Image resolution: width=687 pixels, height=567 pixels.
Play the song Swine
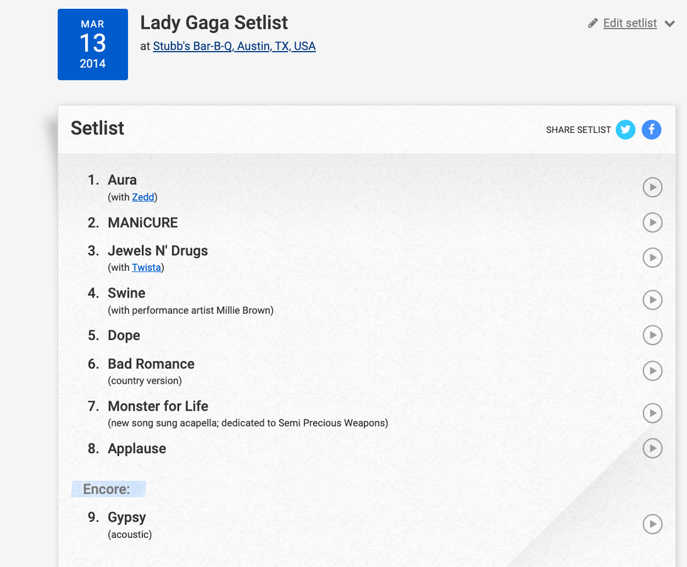click(652, 300)
